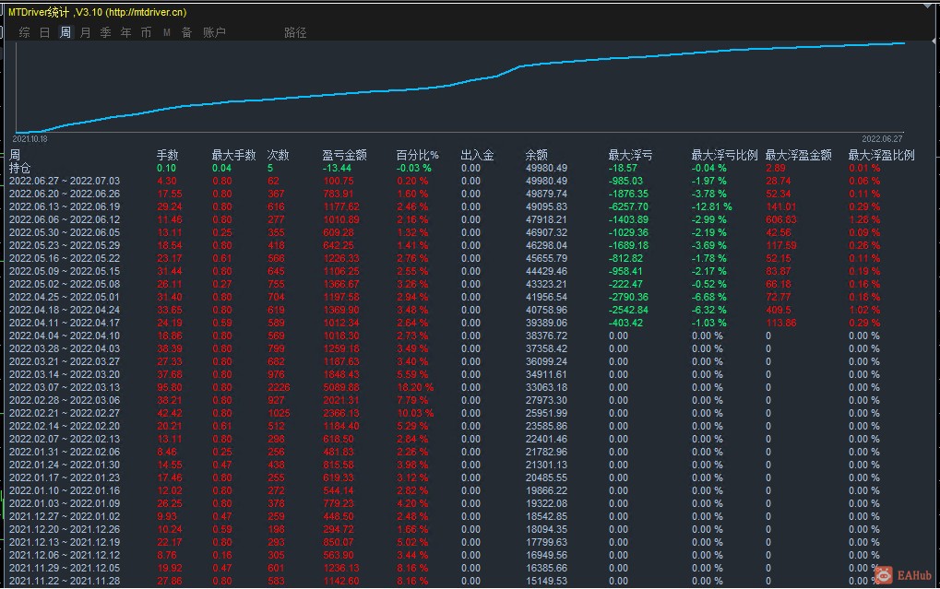Select week row 2021.12.13 ~ 2021.12.19
The image size is (940, 589).
65,542
